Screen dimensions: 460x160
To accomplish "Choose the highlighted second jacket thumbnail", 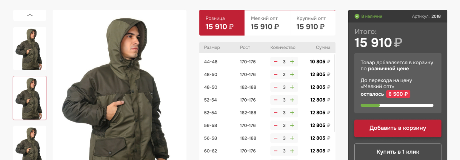I will click(30, 98).
